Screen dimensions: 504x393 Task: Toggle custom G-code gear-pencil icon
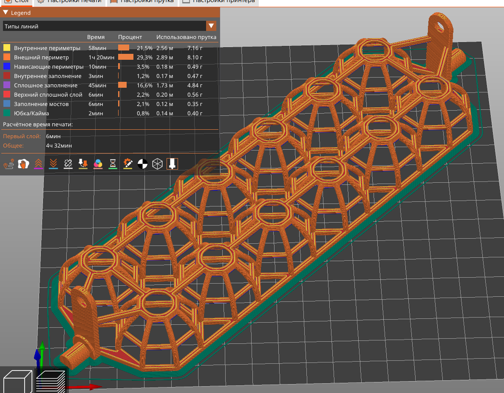click(x=127, y=163)
